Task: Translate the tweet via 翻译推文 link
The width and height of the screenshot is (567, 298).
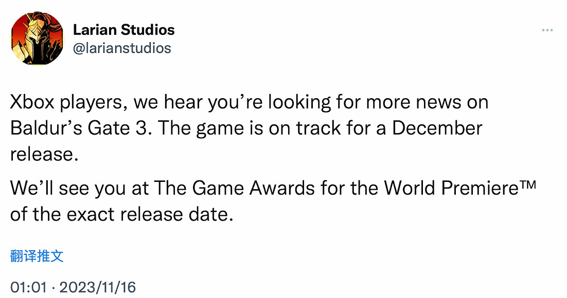Action: (37, 256)
